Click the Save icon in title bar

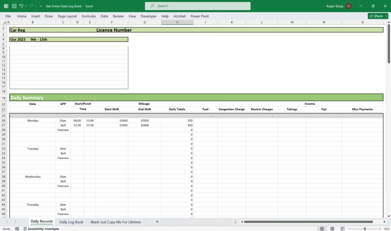tap(14, 6)
